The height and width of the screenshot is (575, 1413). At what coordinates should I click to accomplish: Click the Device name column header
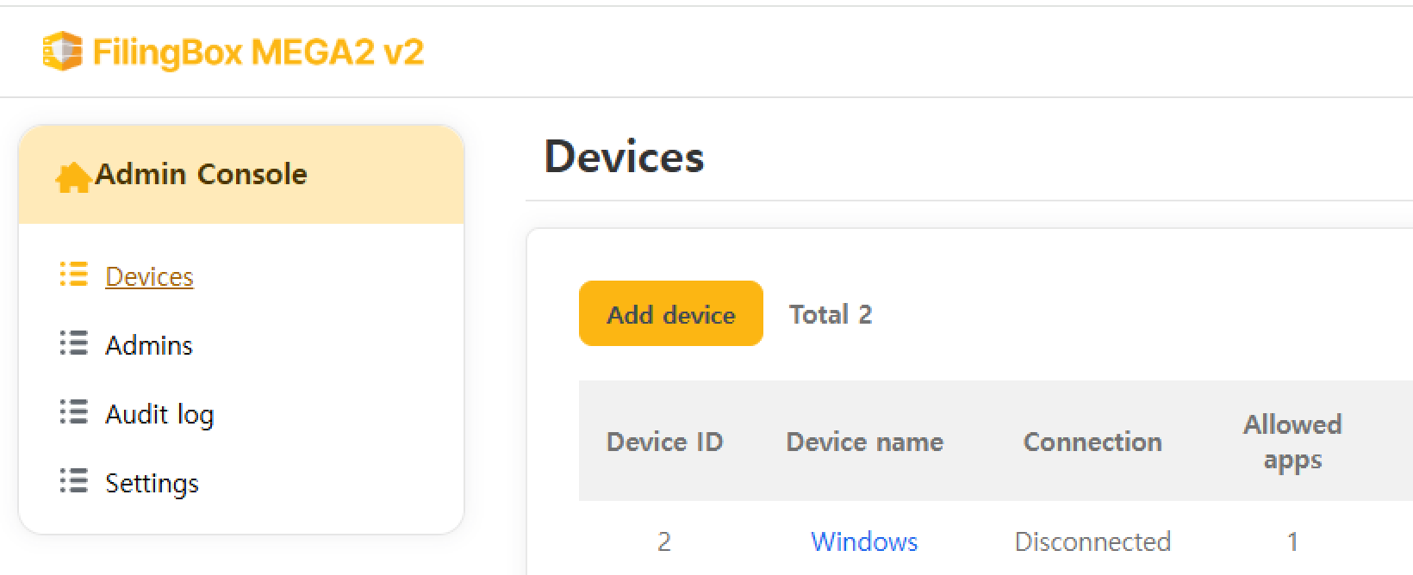click(864, 442)
